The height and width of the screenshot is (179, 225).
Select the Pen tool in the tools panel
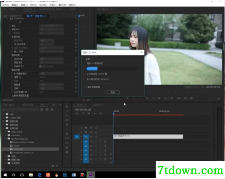coord(67,148)
